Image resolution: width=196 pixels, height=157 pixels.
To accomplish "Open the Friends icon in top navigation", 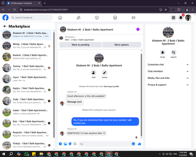I will pyautogui.click(x=78, y=18).
